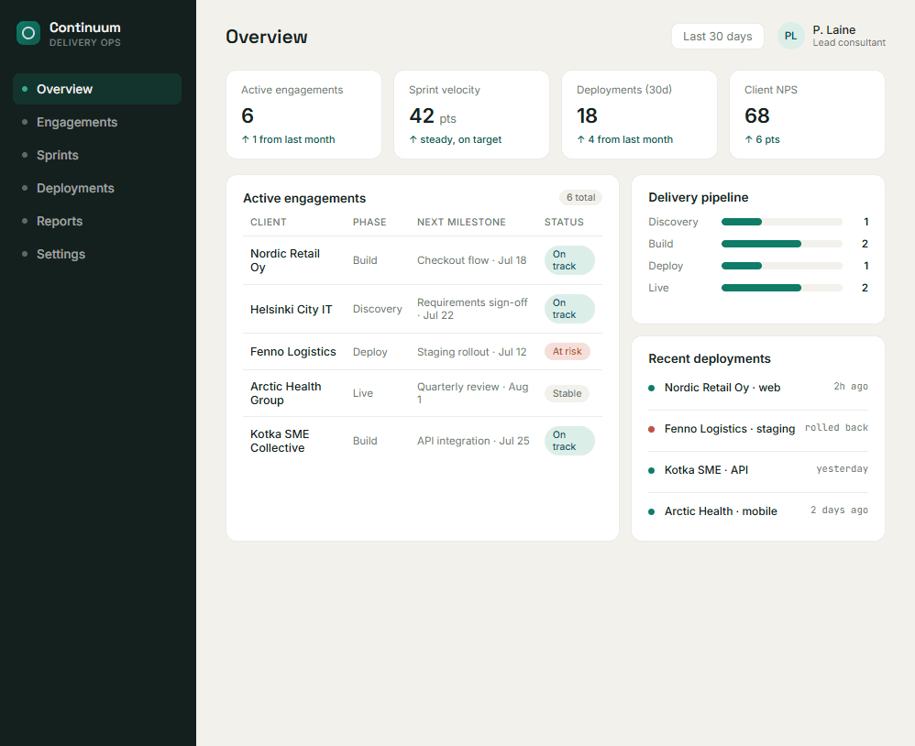
Task: Select the Helsinki City IT client
Action: click(x=292, y=309)
